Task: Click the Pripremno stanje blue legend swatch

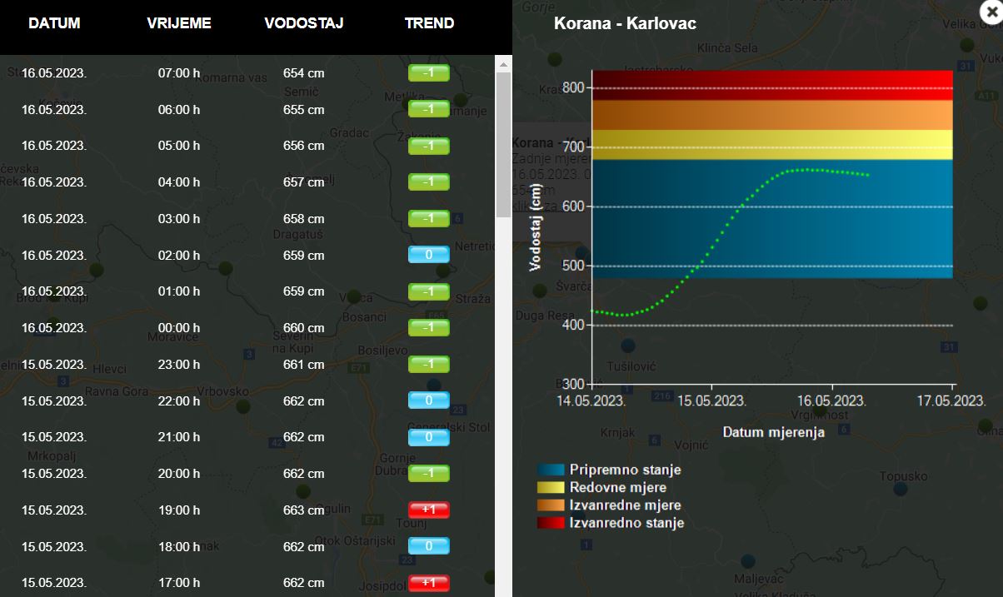Action: (551, 470)
